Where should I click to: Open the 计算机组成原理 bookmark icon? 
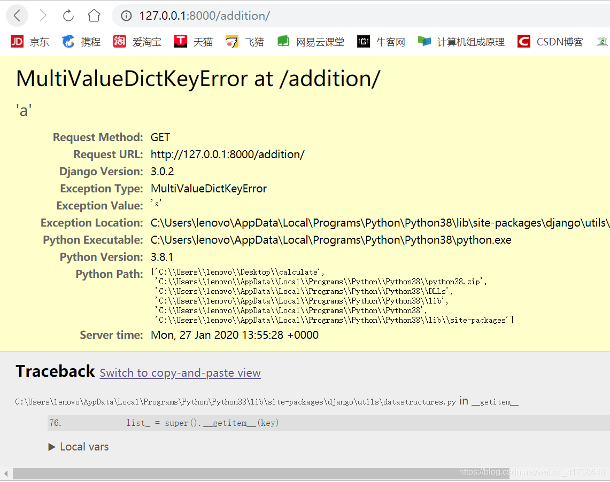pyautogui.click(x=424, y=41)
